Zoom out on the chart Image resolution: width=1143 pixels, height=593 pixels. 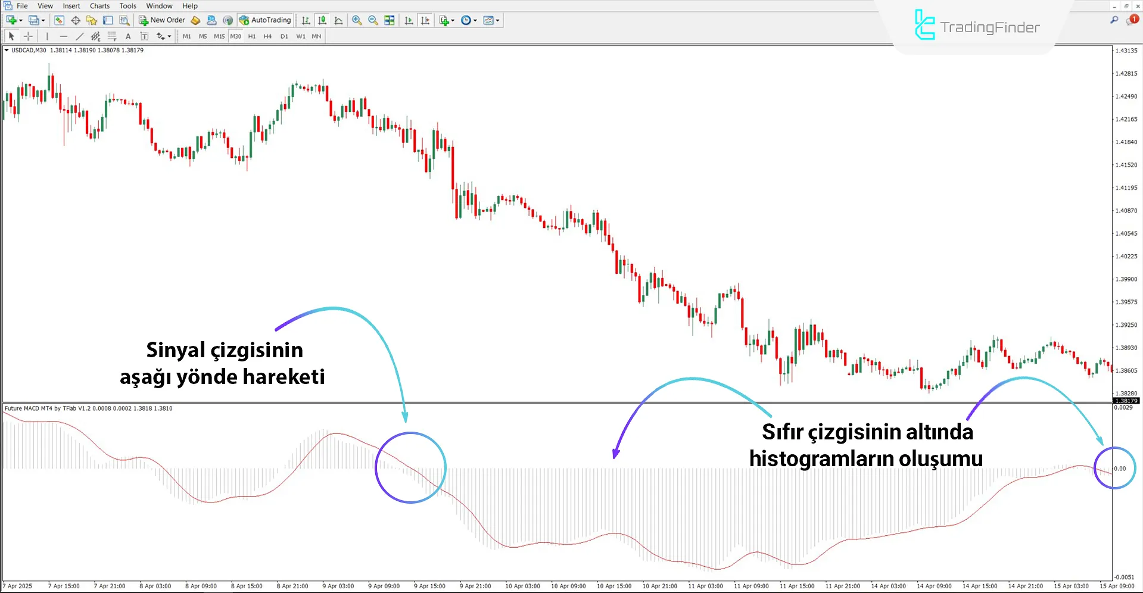point(373,20)
